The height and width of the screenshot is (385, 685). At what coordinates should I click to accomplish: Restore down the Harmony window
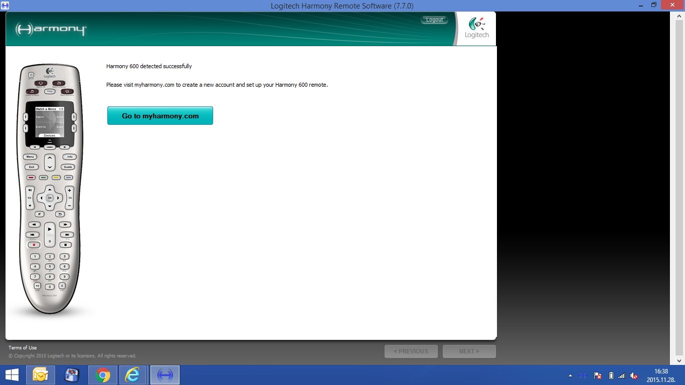653,5
